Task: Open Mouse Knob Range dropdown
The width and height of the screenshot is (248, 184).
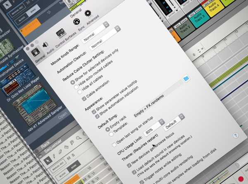Action: pos(96,32)
